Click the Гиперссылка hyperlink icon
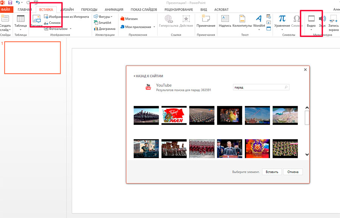Image resolution: width=340 pixels, height=218 pixels. 168,19
